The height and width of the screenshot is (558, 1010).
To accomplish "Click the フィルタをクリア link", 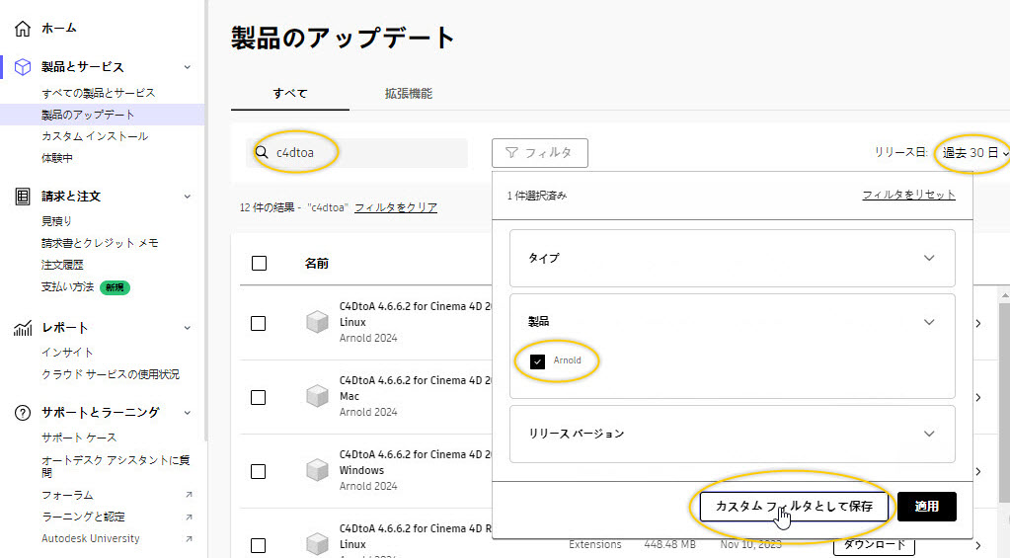I will click(396, 207).
